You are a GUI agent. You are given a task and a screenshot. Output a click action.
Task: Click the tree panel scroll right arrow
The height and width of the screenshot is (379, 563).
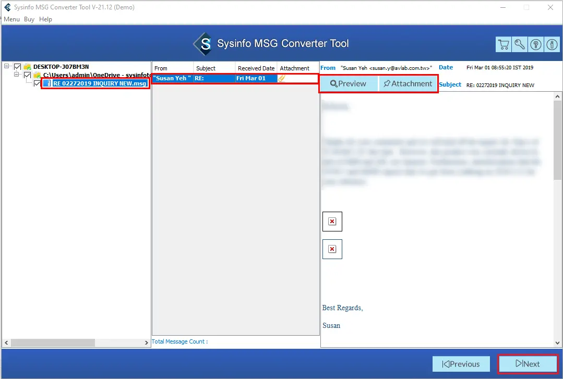tap(146, 343)
